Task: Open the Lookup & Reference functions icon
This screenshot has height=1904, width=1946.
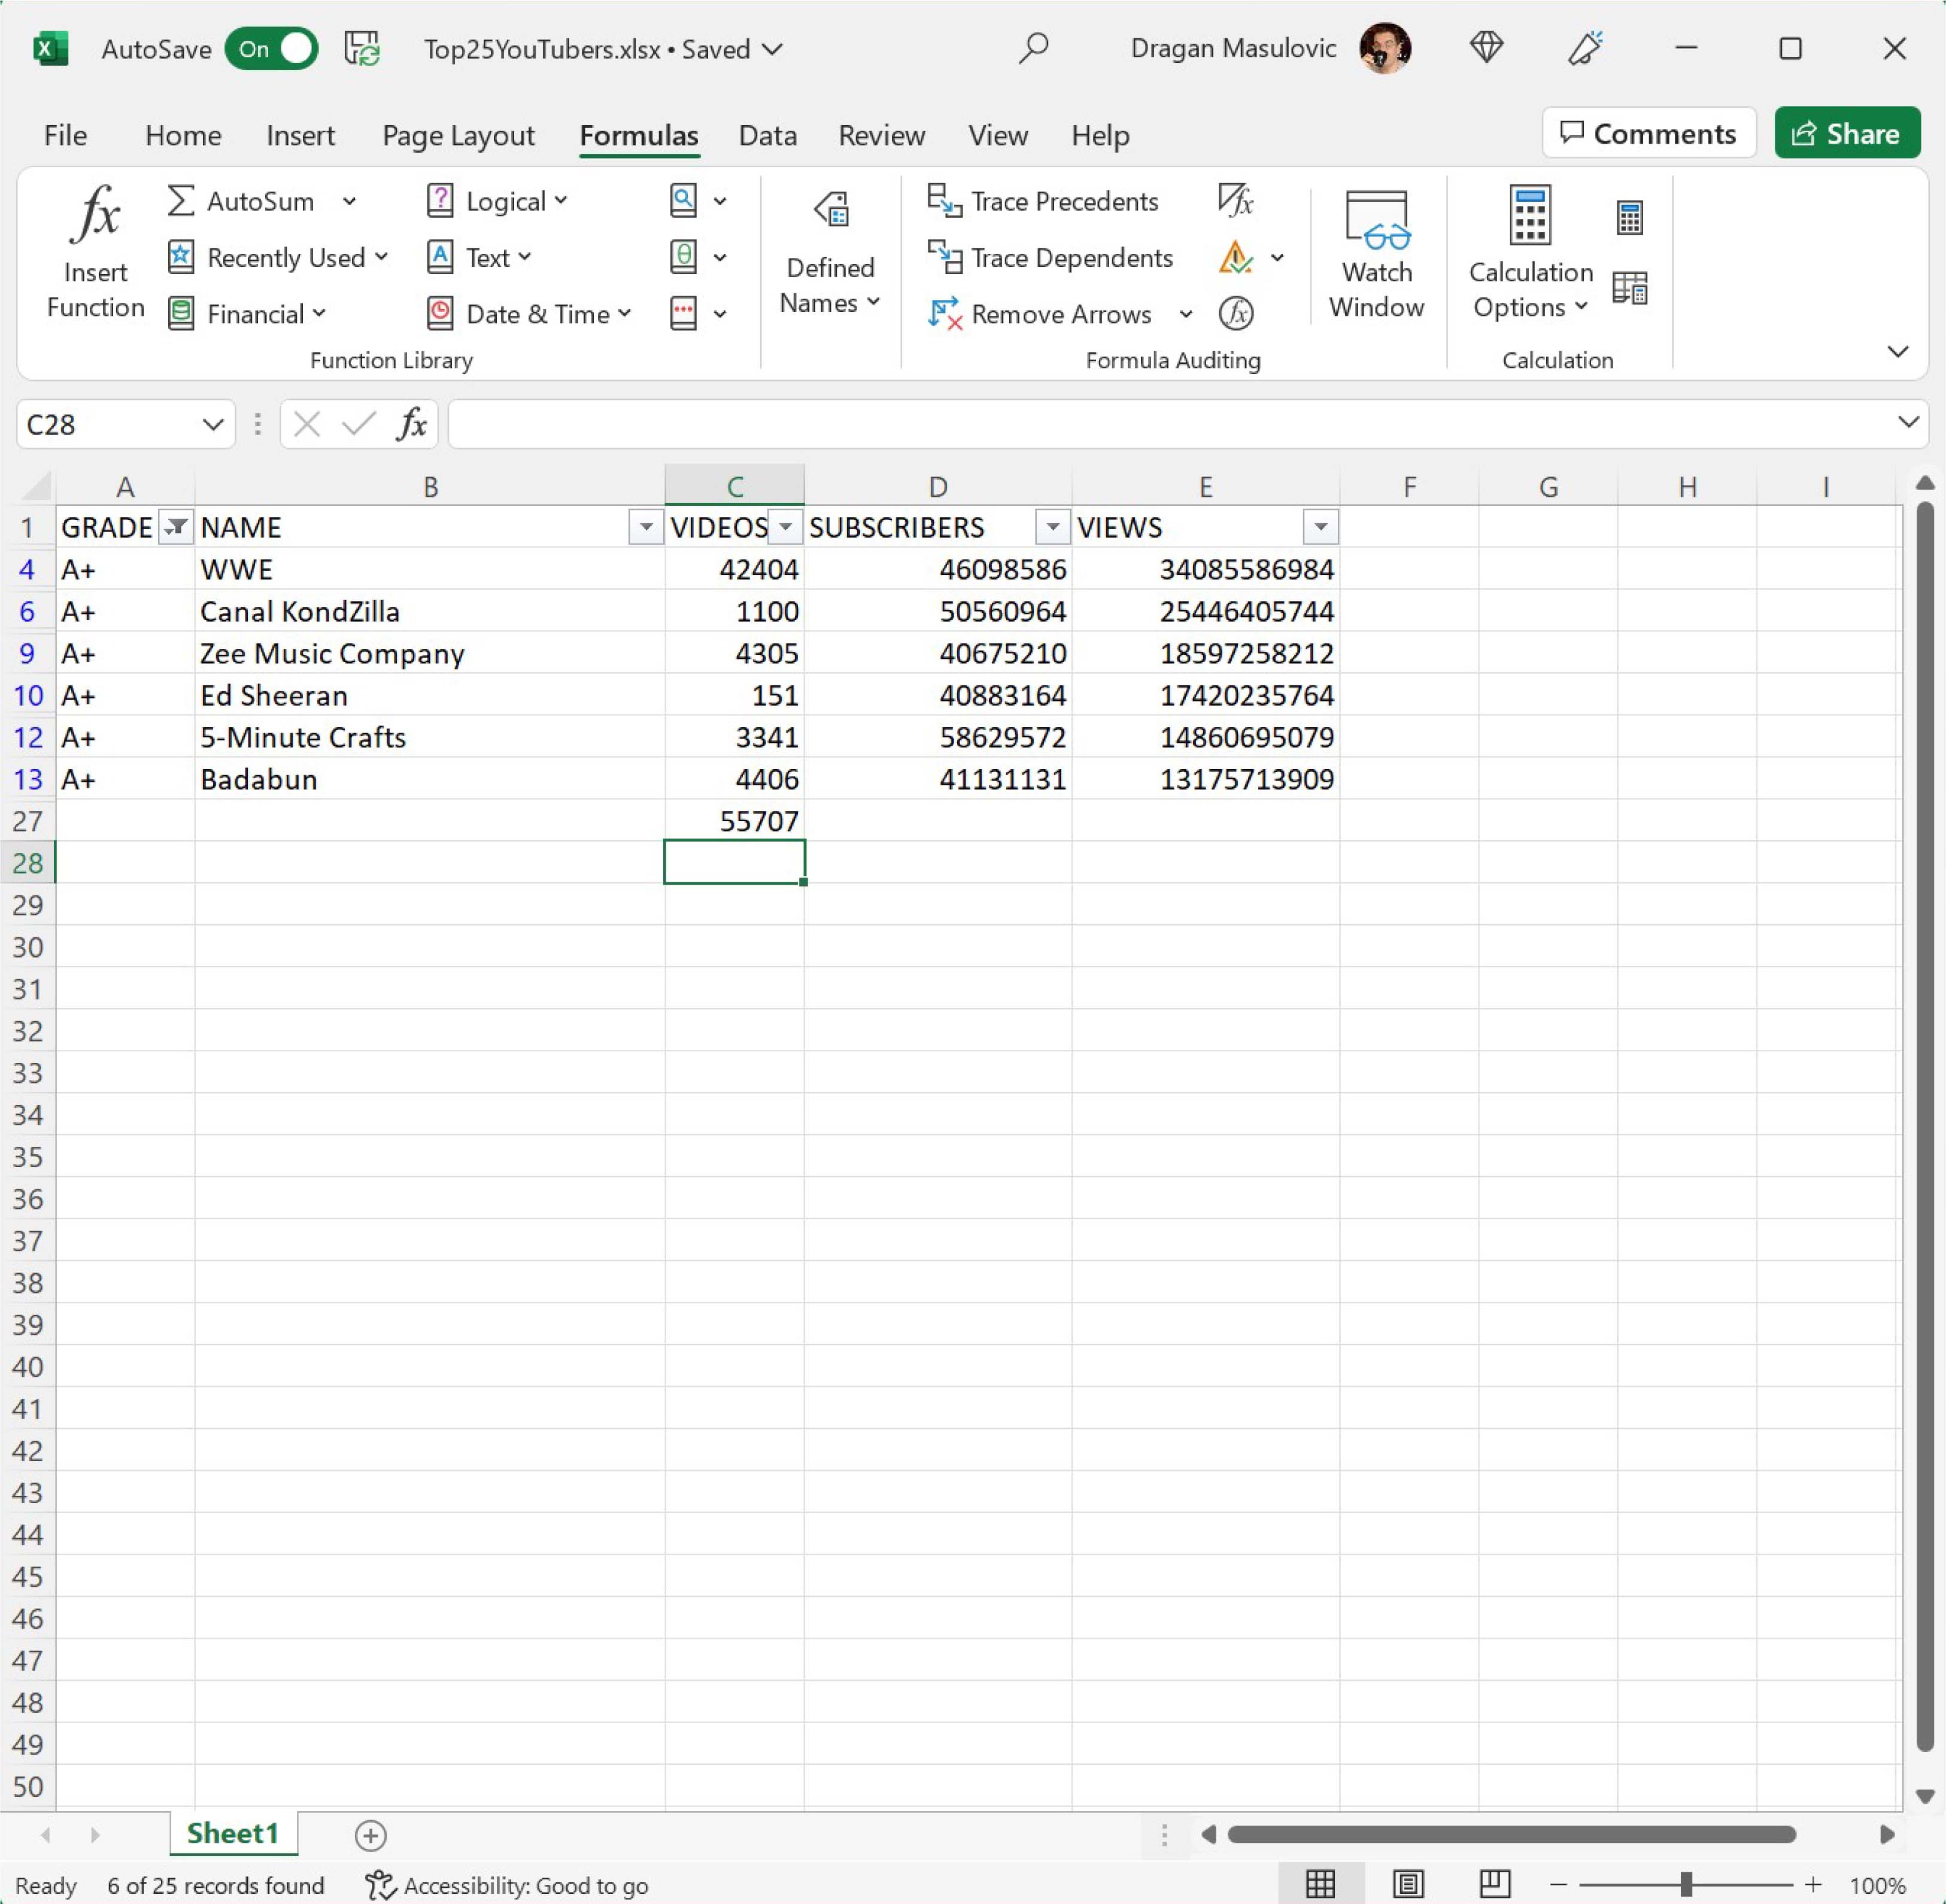Action: pyautogui.click(x=683, y=201)
